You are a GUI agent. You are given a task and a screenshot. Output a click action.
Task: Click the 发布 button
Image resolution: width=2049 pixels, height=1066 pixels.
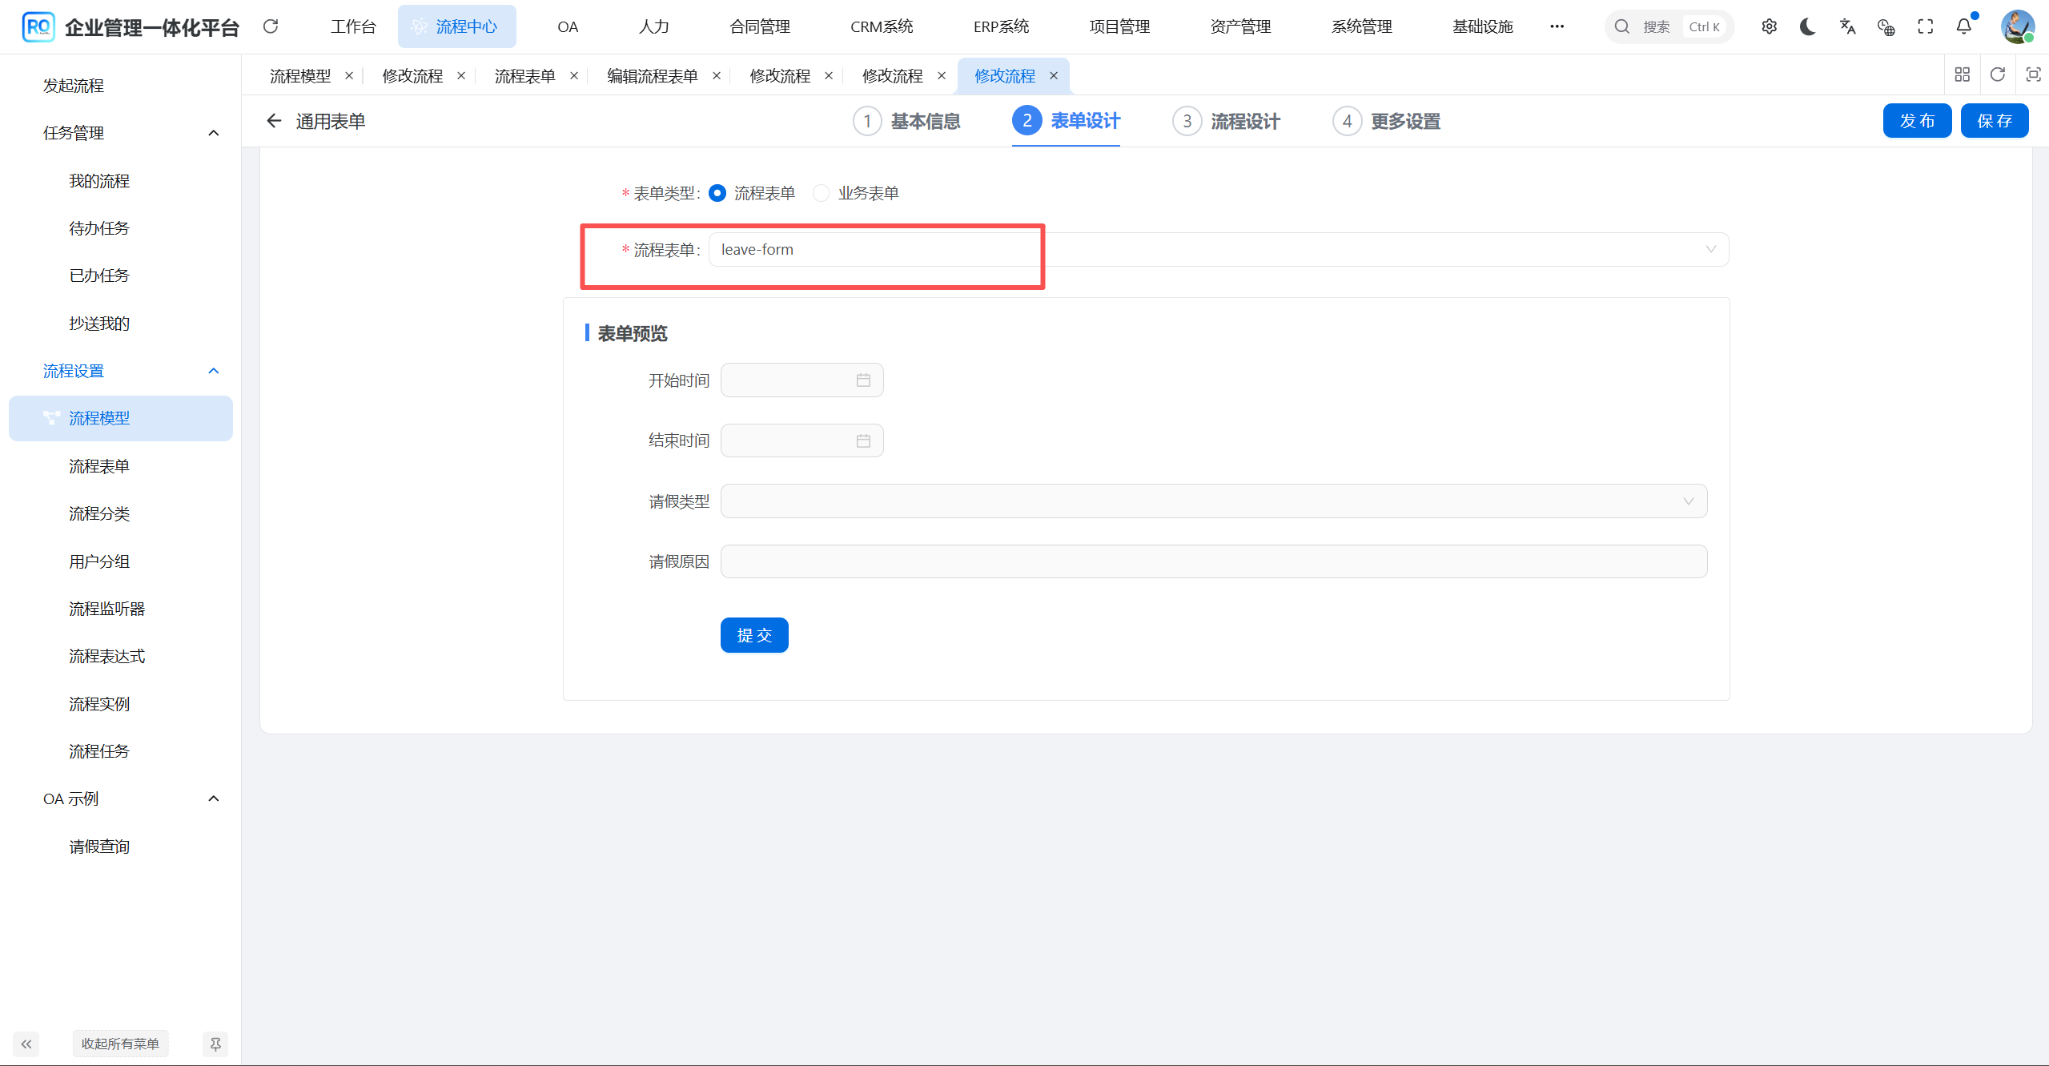pos(1917,120)
